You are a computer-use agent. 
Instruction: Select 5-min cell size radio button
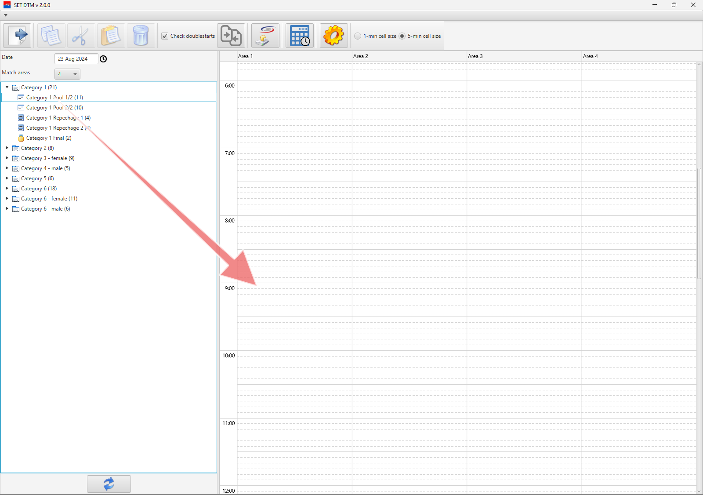coord(402,36)
